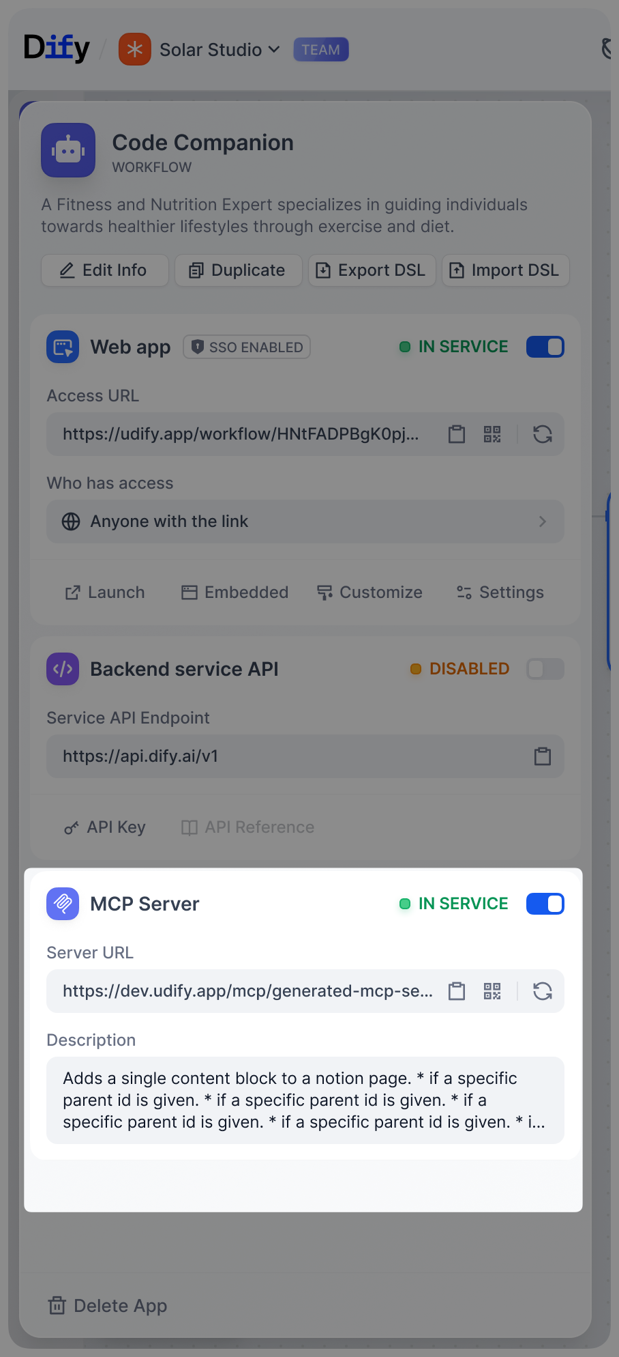This screenshot has width=619, height=1357.
Task: Regenerate the Web app Access URL
Action: (x=543, y=434)
